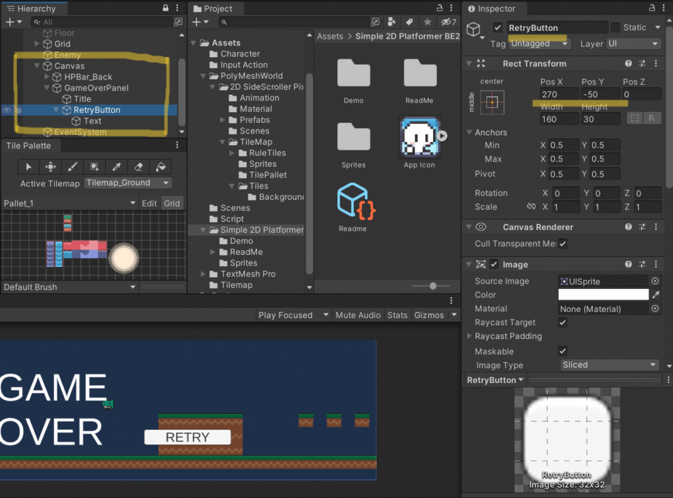Expand the Raycast Padding section

(x=468, y=336)
